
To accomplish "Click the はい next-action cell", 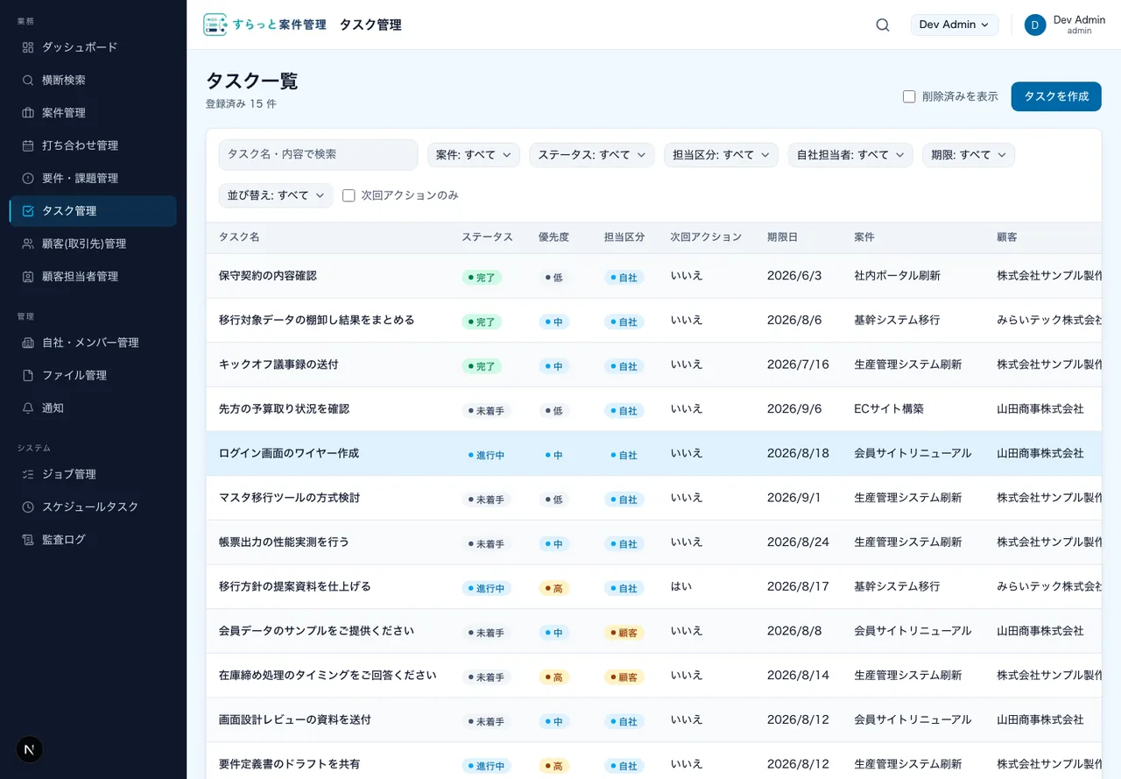I will point(681,586).
